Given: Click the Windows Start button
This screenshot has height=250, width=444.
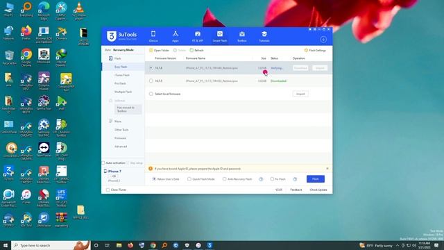Looking at the screenshot, I should [x=6, y=245].
